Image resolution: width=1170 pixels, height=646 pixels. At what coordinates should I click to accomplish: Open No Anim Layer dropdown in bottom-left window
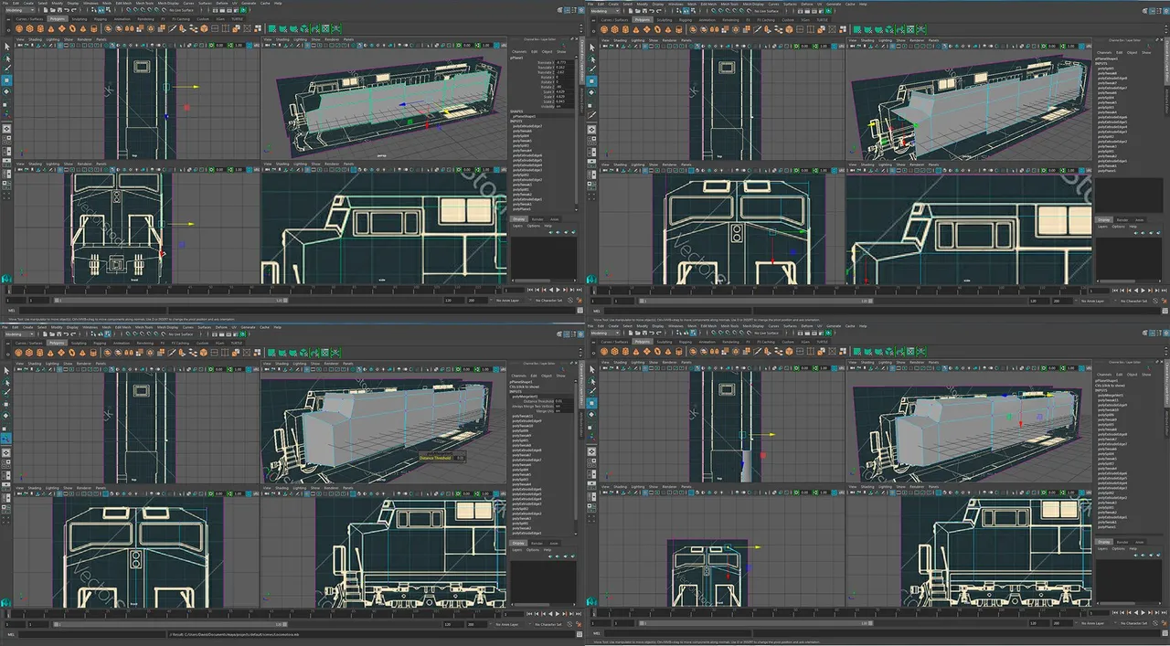(x=508, y=624)
